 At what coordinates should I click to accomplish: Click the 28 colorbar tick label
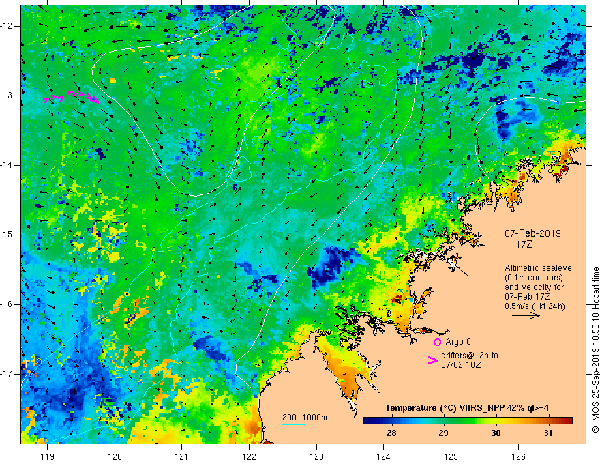click(x=391, y=433)
